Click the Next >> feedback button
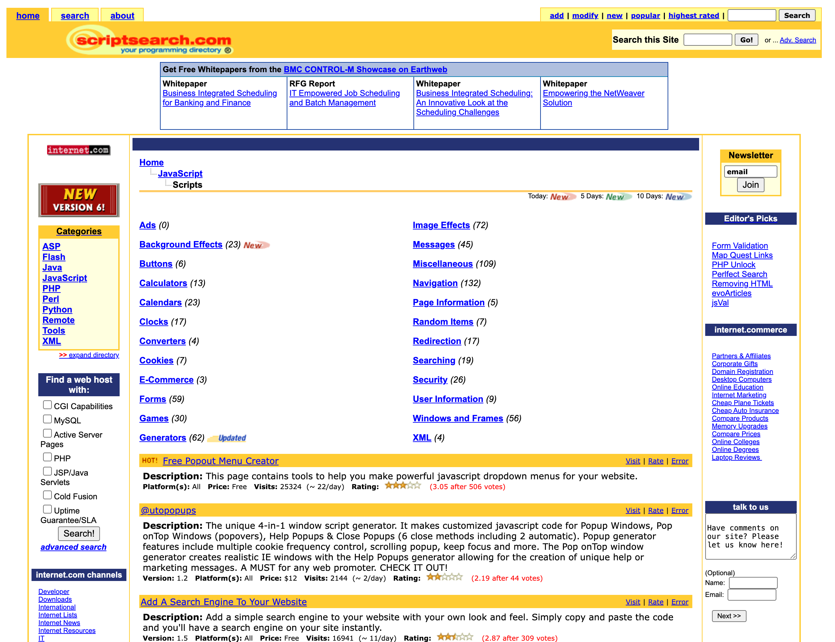 click(x=729, y=616)
